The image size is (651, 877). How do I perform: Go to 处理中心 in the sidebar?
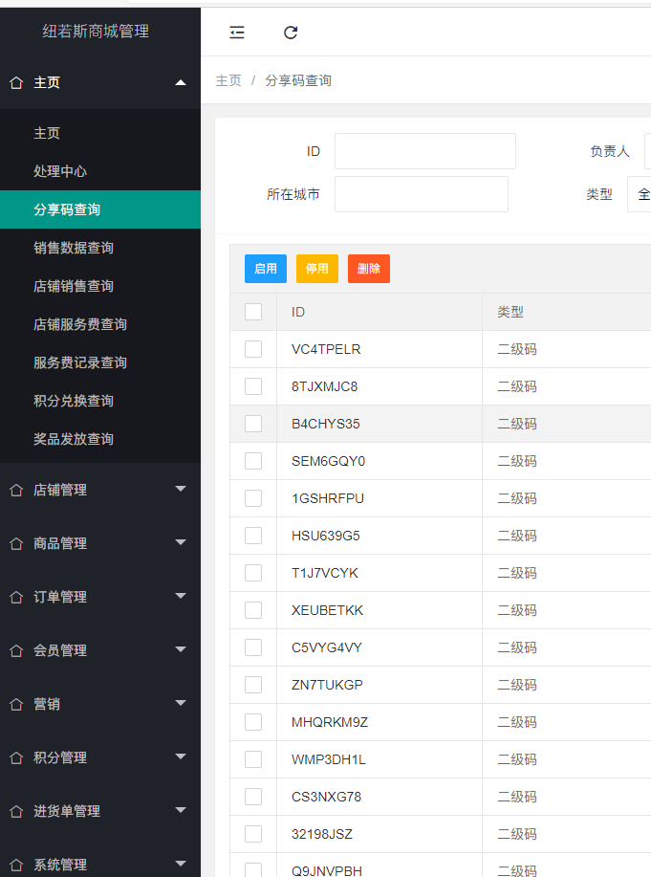point(100,171)
